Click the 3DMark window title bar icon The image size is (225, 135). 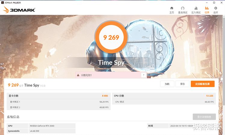[2, 3]
